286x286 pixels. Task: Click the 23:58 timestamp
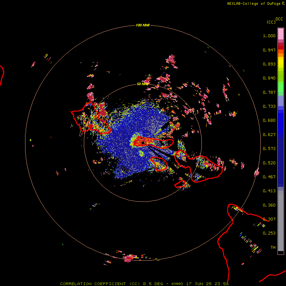[x=221, y=284]
